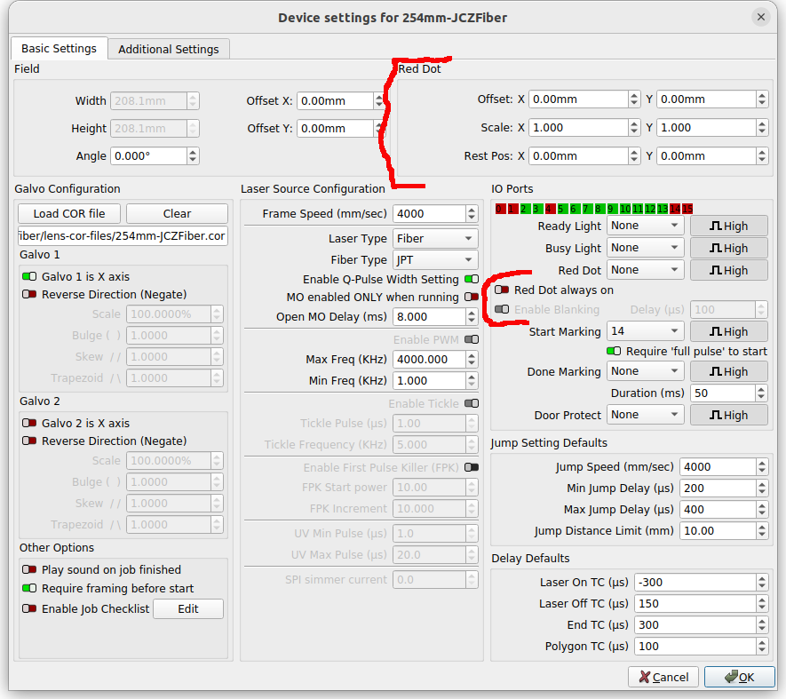Adjust Polygon TC spinner arrows

762,647
